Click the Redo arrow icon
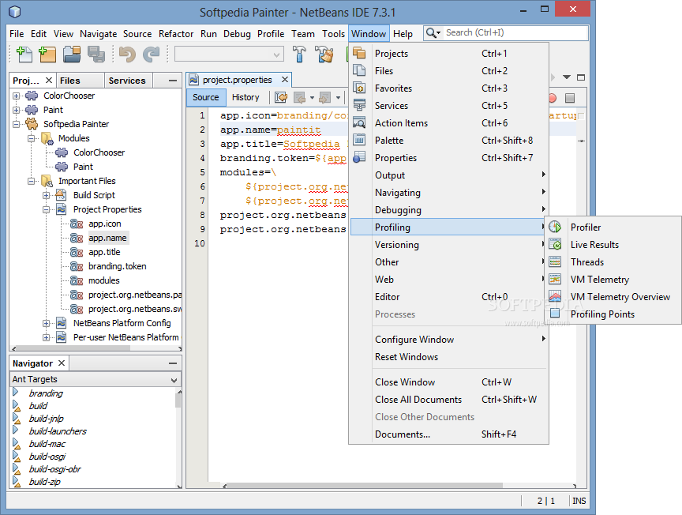 coord(151,55)
